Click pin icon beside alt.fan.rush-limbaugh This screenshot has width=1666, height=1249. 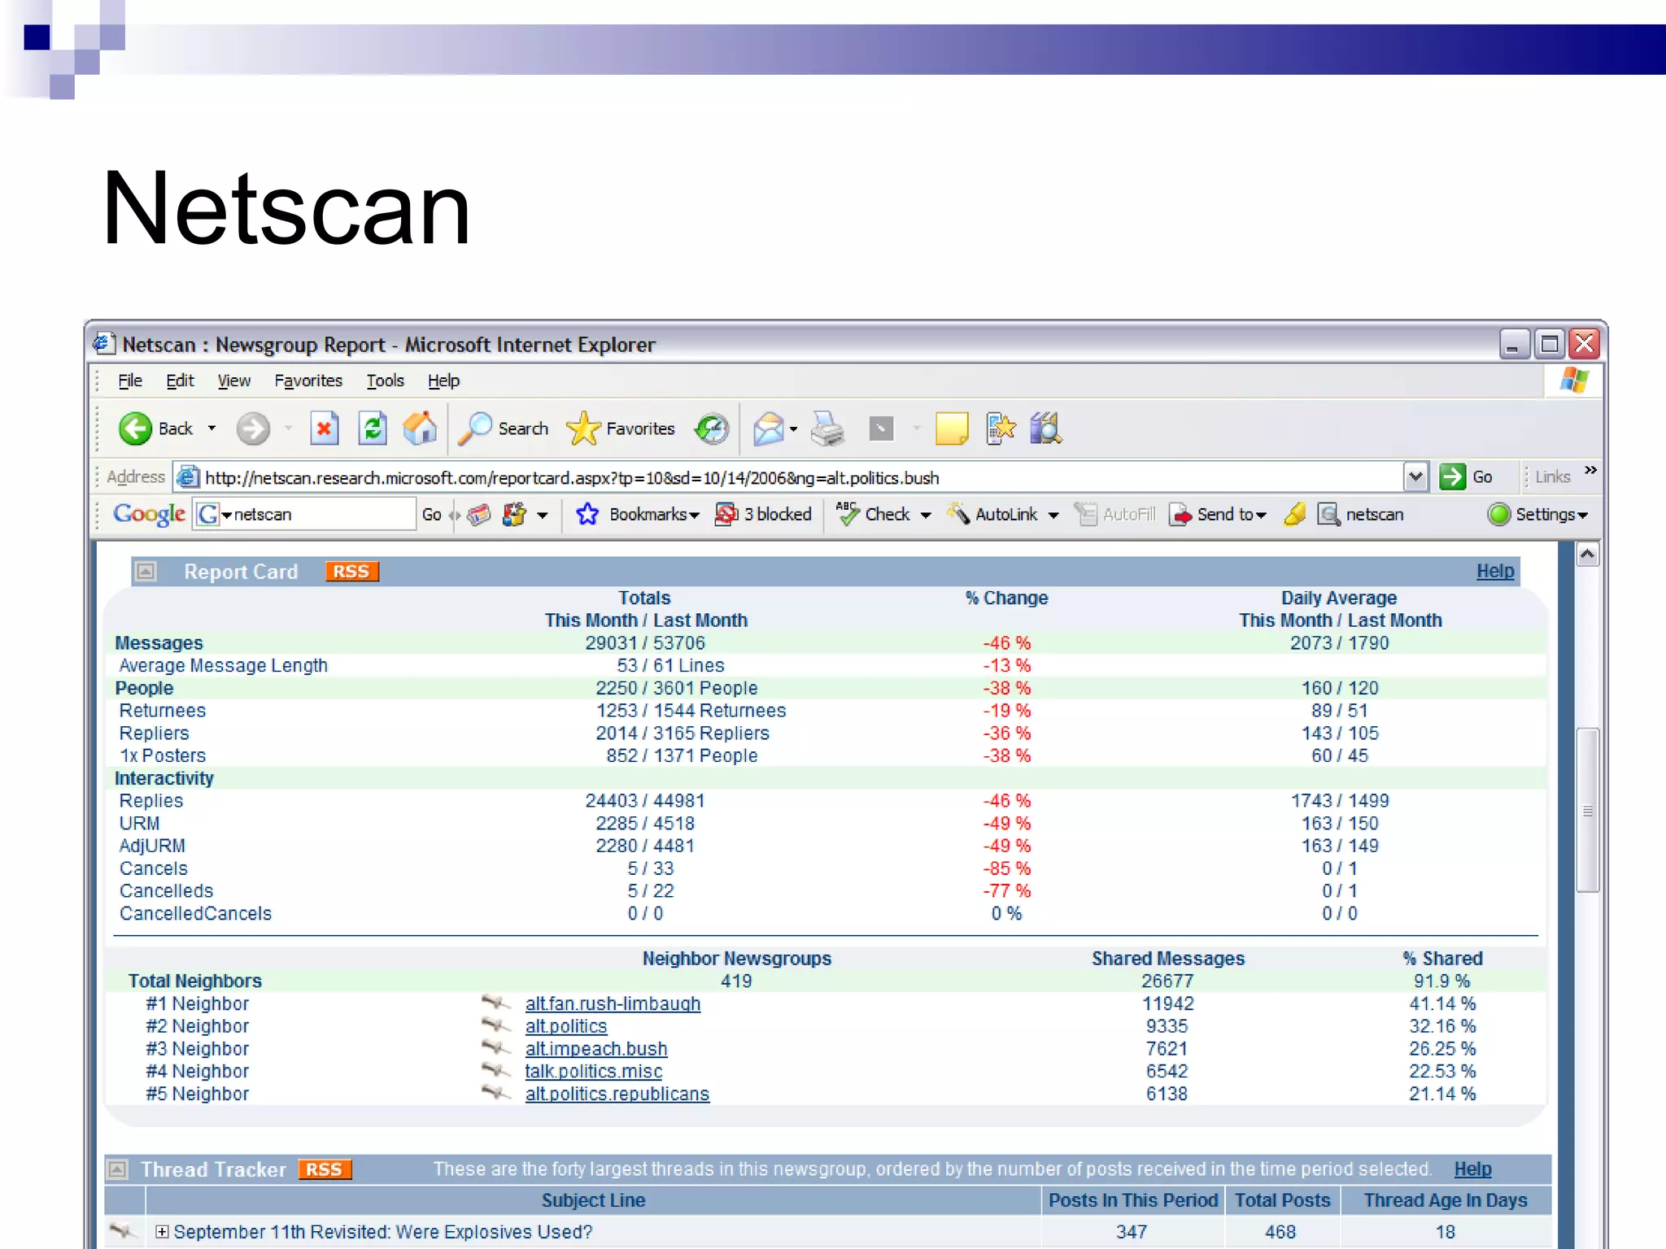pyautogui.click(x=496, y=1003)
